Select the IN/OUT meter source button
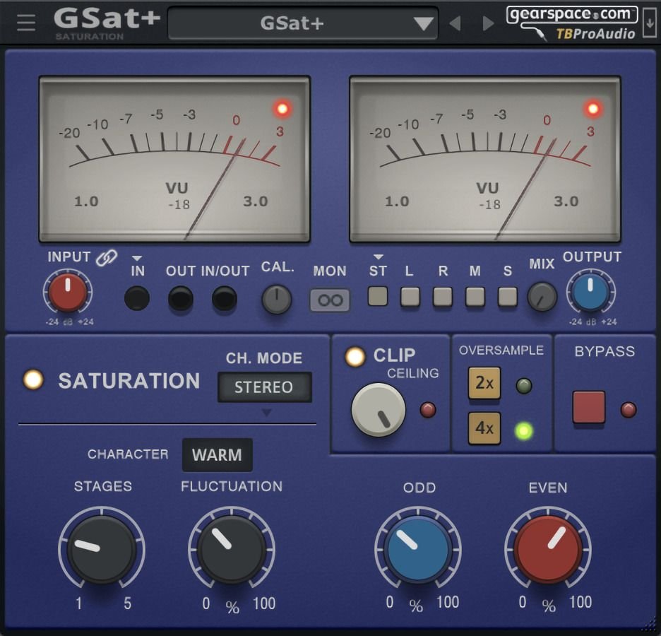Image resolution: width=661 pixels, height=636 pixels. [225, 298]
